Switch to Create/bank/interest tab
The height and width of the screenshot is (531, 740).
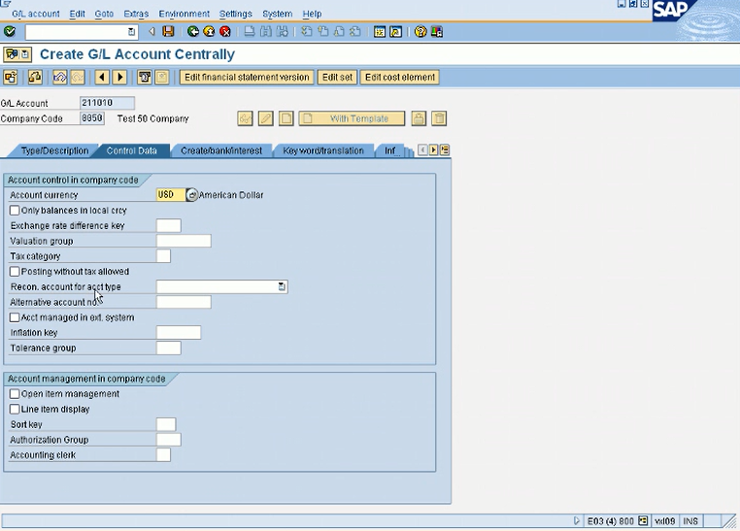tap(221, 150)
